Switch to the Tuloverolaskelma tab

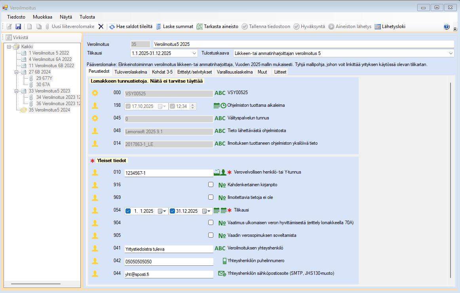[x=131, y=72]
